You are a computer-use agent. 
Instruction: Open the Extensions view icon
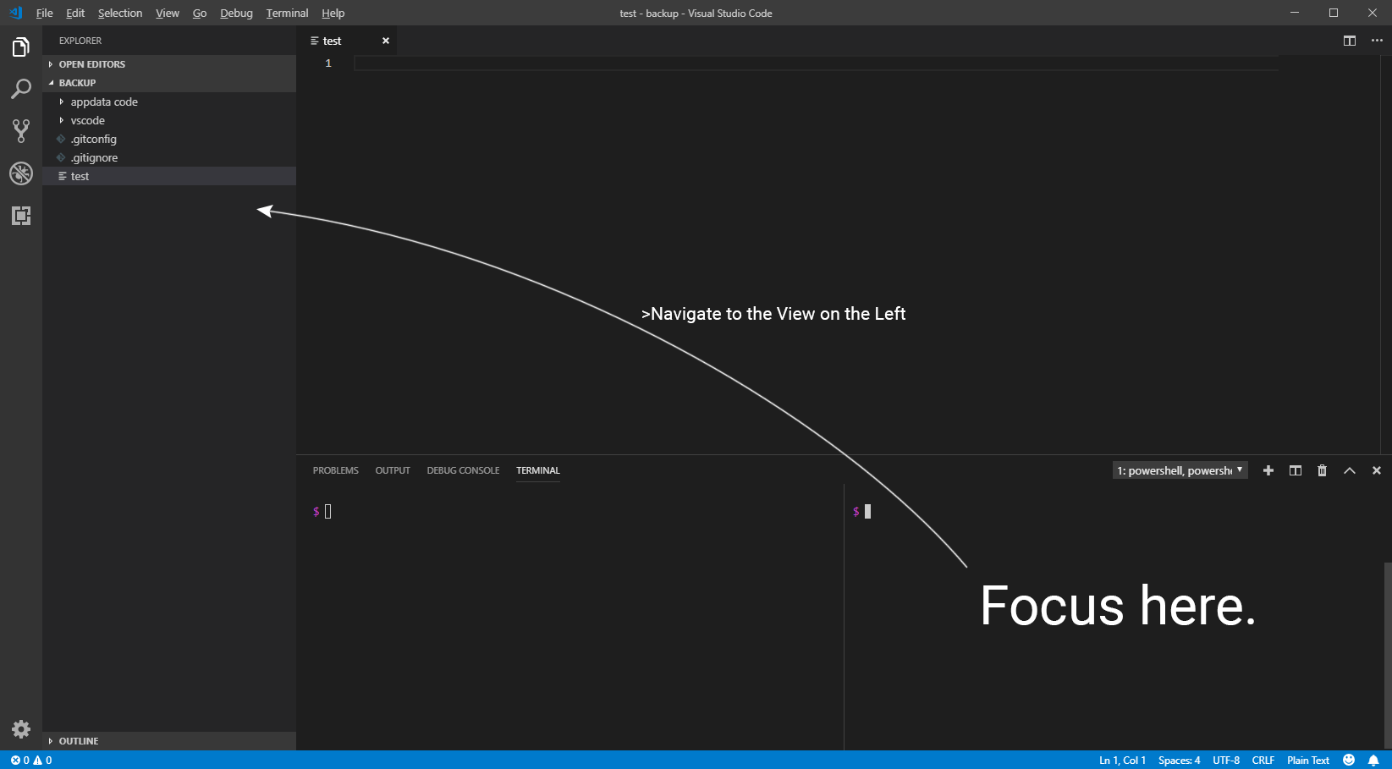point(21,216)
